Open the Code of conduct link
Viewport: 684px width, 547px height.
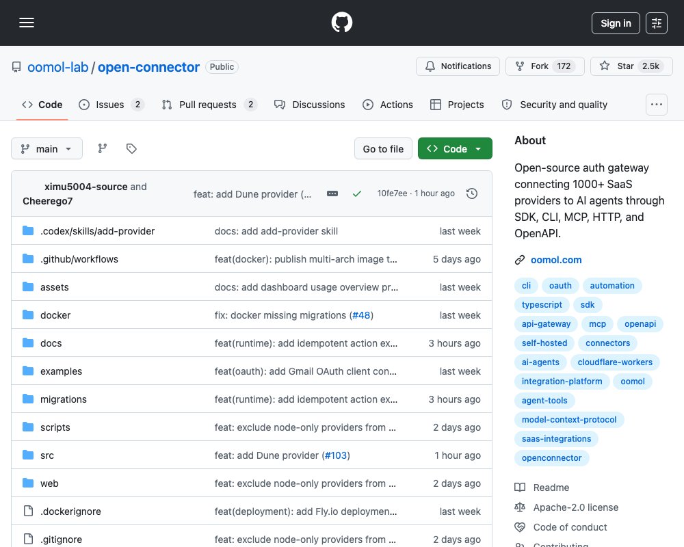570,527
